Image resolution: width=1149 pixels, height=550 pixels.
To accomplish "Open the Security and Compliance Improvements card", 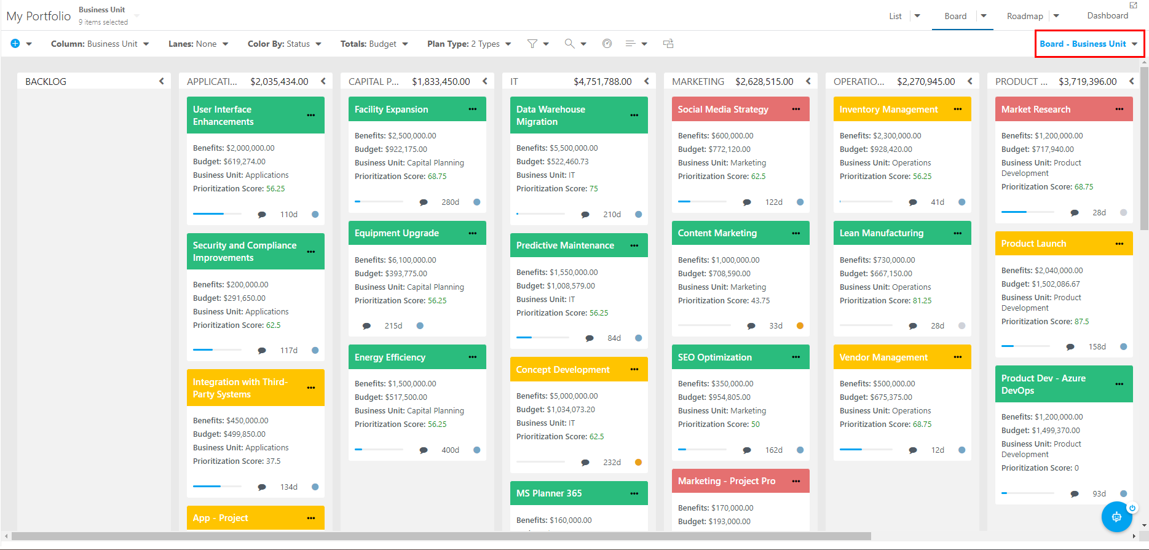I will pos(245,251).
